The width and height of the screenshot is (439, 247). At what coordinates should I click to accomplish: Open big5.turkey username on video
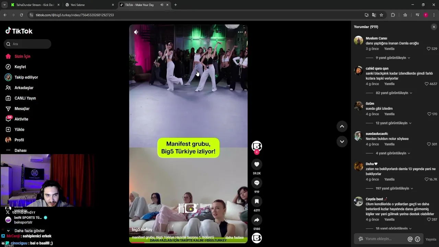point(142,230)
